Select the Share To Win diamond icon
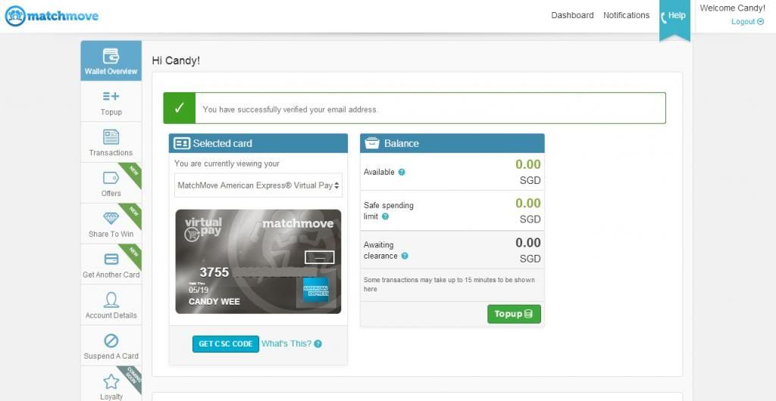Image resolution: width=776 pixels, height=401 pixels. pos(111,218)
